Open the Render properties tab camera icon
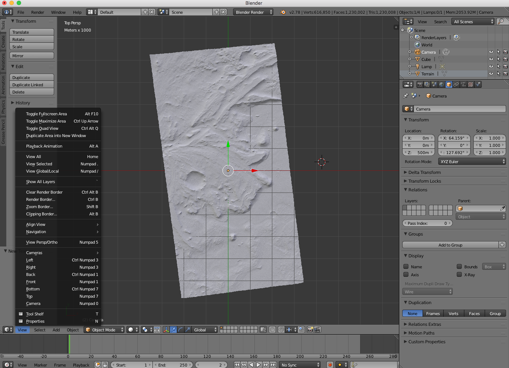Image resolution: width=509 pixels, height=368 pixels. tap(420, 84)
